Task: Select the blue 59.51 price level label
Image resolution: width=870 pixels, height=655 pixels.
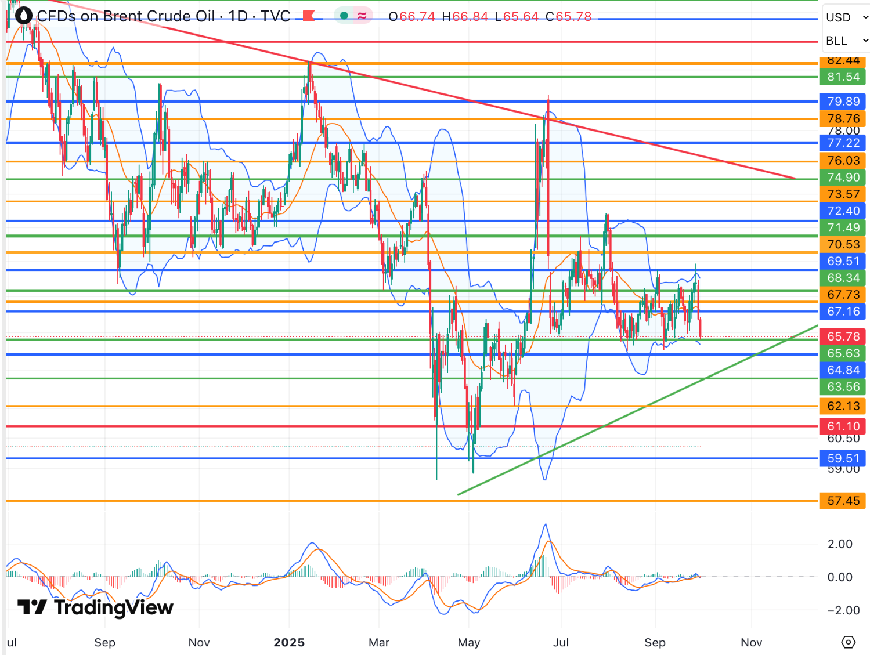Action: click(x=843, y=458)
